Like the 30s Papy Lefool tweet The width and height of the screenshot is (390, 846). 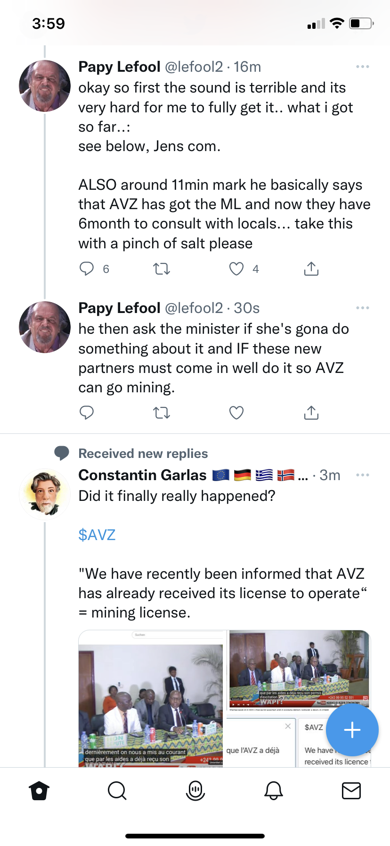coord(236,413)
